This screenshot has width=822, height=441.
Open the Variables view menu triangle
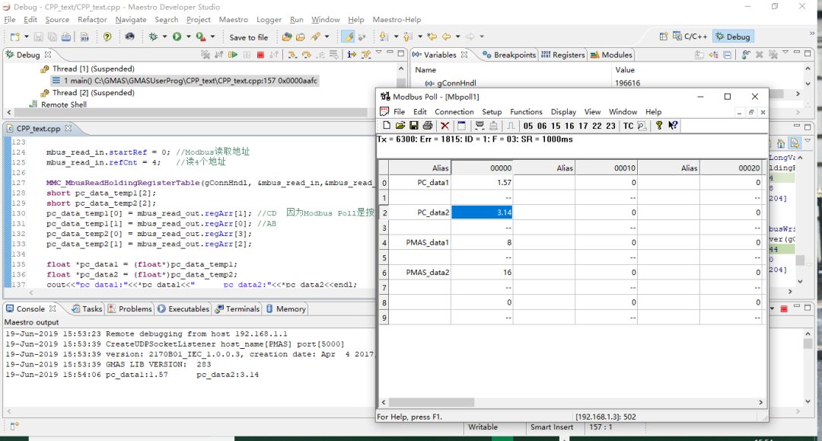click(785, 53)
